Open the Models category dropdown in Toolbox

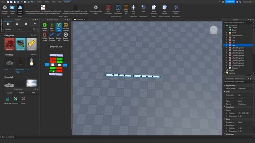pos(10,29)
